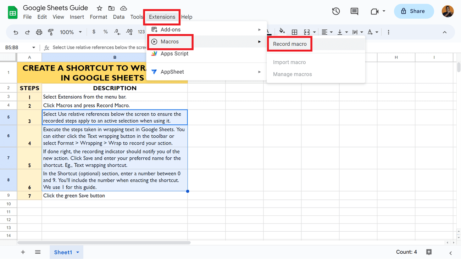The width and height of the screenshot is (461, 259).
Task: Click the undo arrow icon
Action: coord(16,32)
